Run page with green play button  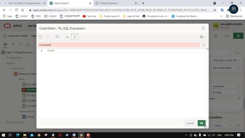(x=238, y=36)
